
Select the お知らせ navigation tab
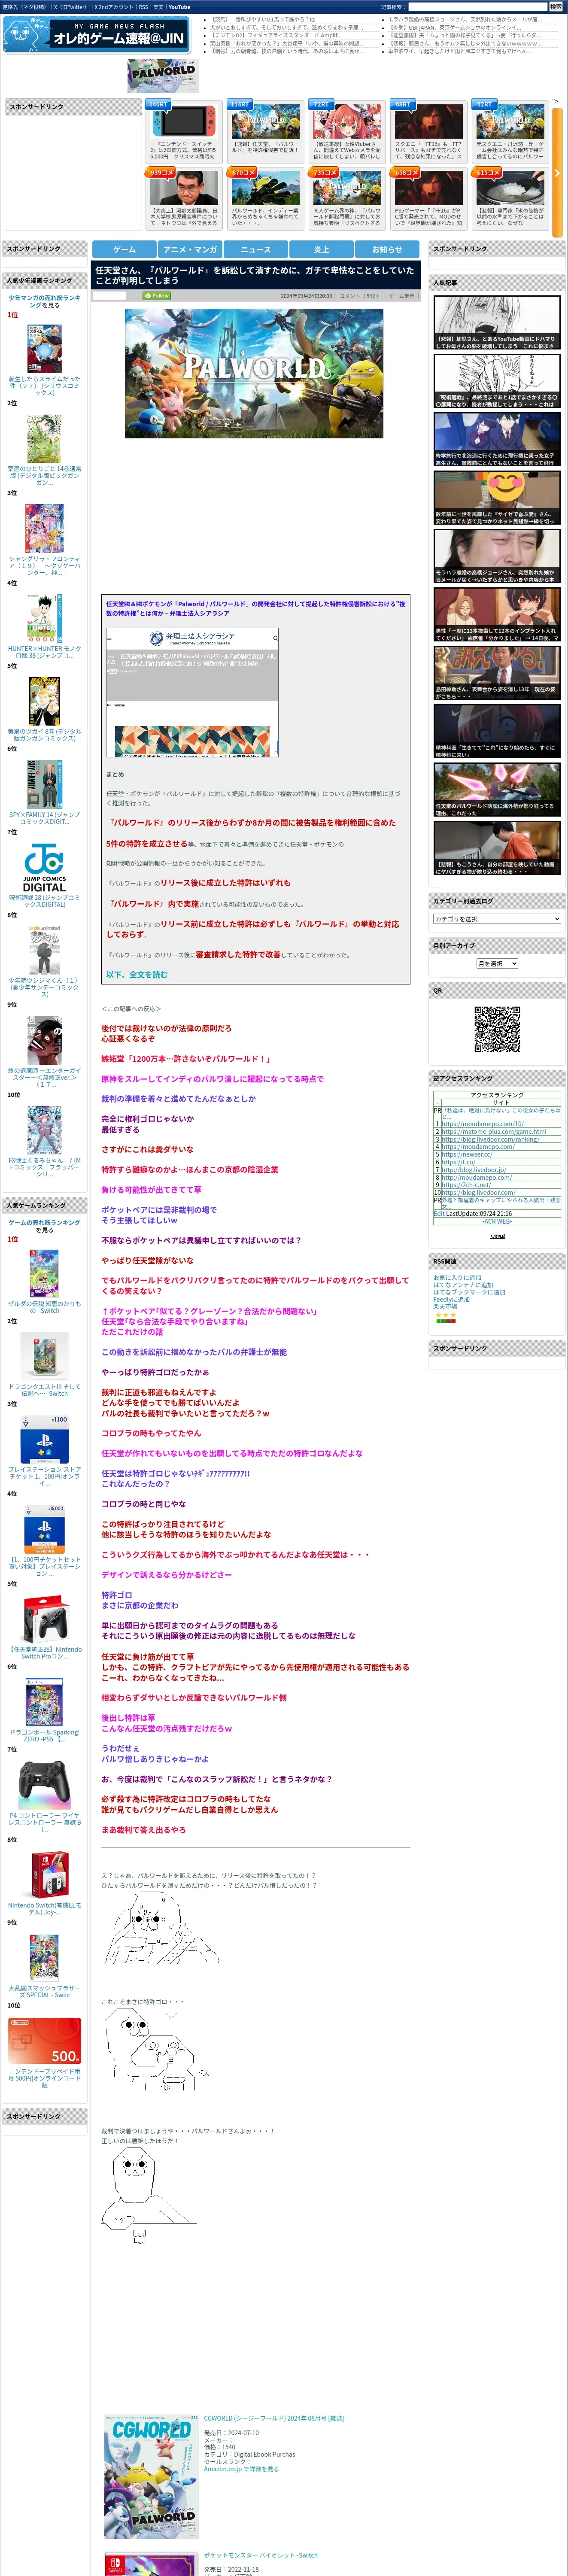coord(387,249)
